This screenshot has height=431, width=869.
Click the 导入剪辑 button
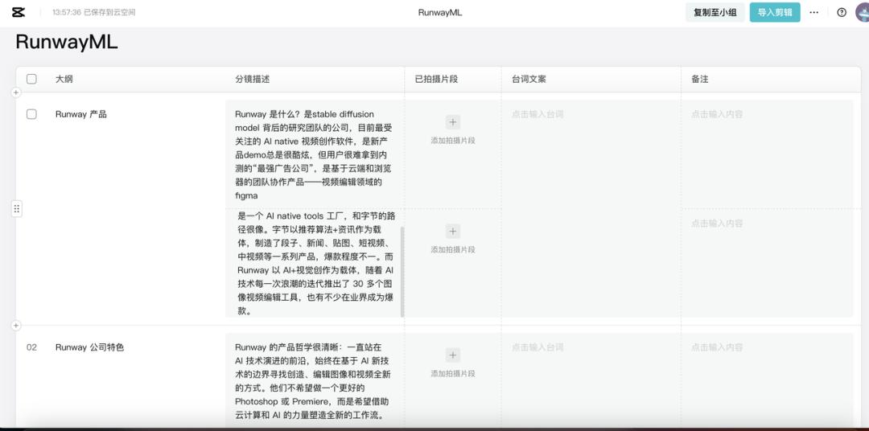click(775, 12)
